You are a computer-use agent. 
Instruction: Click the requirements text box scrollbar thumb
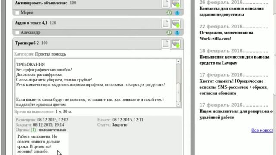click(178, 92)
